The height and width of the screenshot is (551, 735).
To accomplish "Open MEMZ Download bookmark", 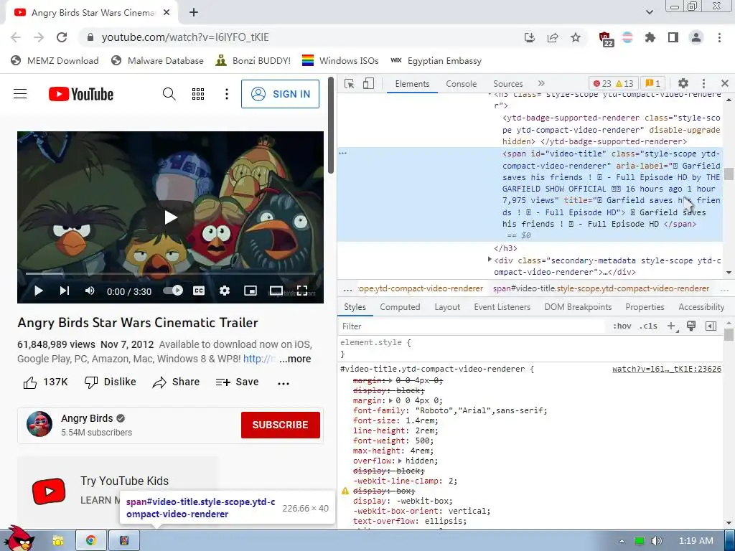I will 55,61.
